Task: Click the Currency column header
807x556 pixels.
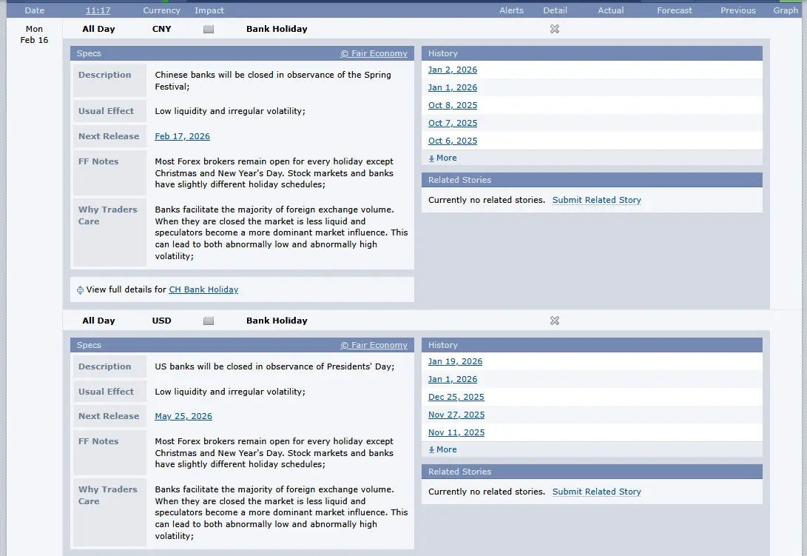Action: (x=161, y=10)
